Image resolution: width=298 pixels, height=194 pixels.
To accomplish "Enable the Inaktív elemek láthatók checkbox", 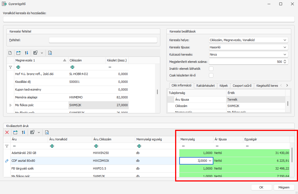I will click(211, 69).
